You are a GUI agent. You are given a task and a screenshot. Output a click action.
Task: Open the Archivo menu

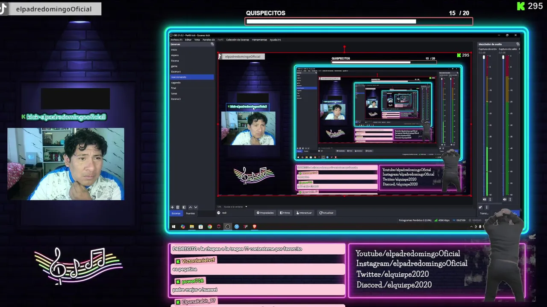(176, 40)
